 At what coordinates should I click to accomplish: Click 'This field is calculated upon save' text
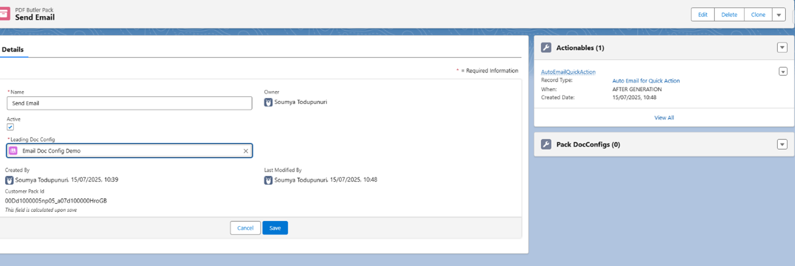click(x=41, y=210)
